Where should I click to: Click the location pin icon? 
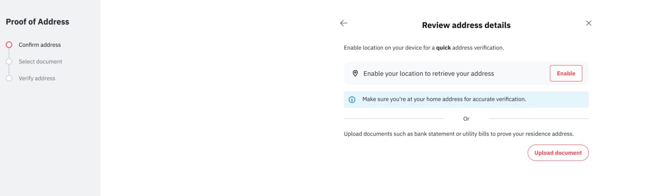coord(355,74)
